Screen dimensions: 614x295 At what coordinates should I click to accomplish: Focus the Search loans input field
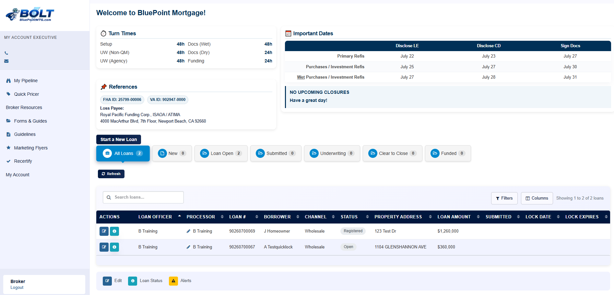[x=143, y=197]
